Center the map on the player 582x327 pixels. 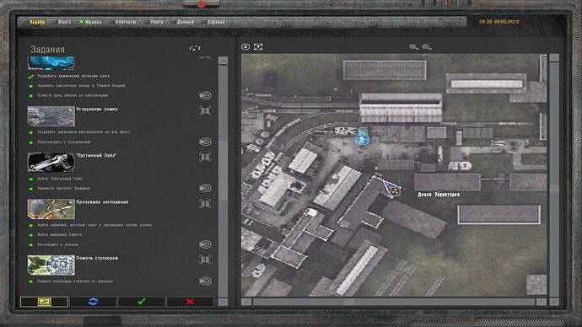point(245,46)
